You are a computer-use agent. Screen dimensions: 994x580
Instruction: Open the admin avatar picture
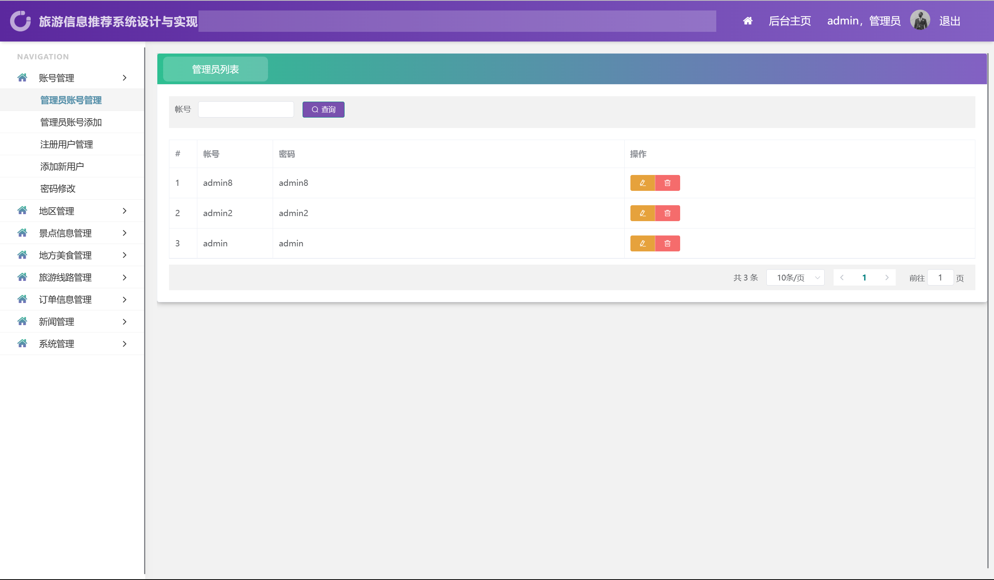pos(920,20)
